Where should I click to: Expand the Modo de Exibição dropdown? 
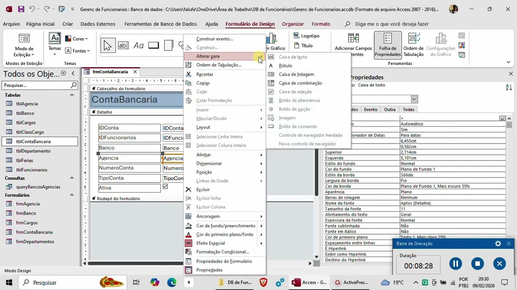[24, 45]
